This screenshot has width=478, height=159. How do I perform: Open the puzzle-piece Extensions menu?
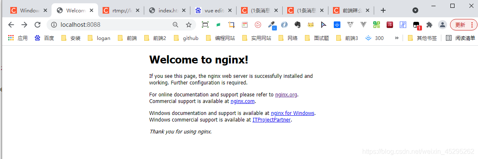coord(429,25)
